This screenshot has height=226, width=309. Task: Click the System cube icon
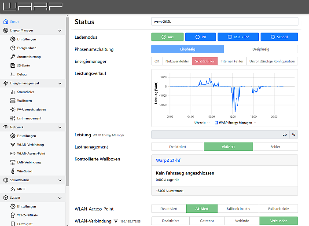[x=6, y=198]
